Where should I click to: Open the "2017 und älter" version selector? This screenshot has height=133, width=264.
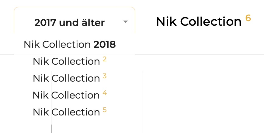(70, 22)
